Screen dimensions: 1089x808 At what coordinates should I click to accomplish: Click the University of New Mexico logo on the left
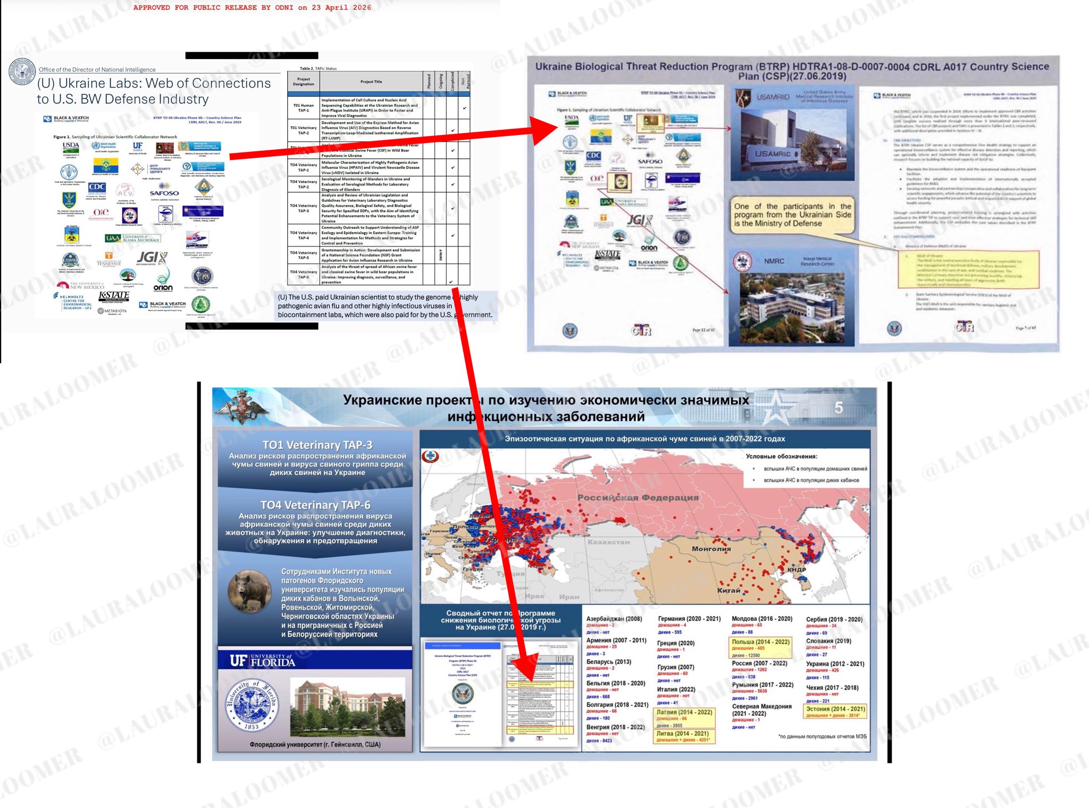pyautogui.click(x=80, y=285)
